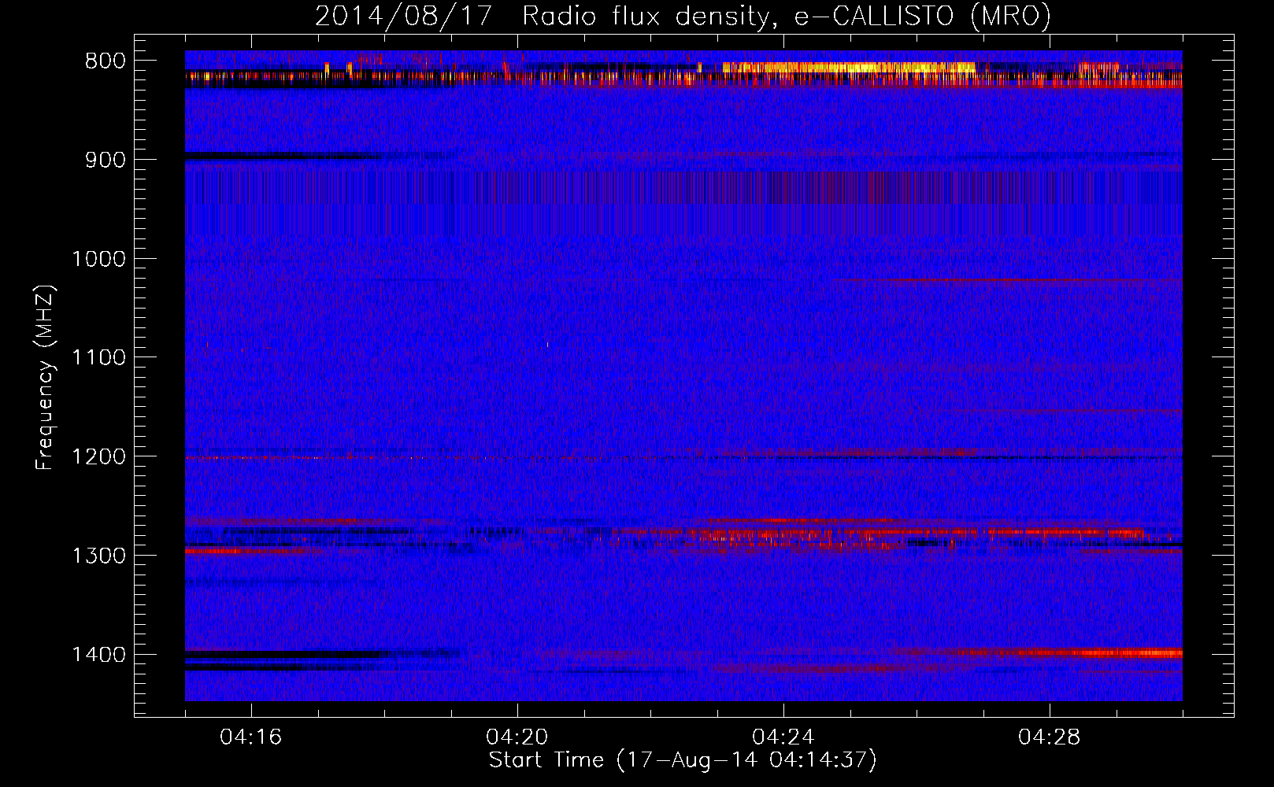Click the '04:20' time axis label
Image resolution: width=1274 pixels, height=787 pixels.
517,737
